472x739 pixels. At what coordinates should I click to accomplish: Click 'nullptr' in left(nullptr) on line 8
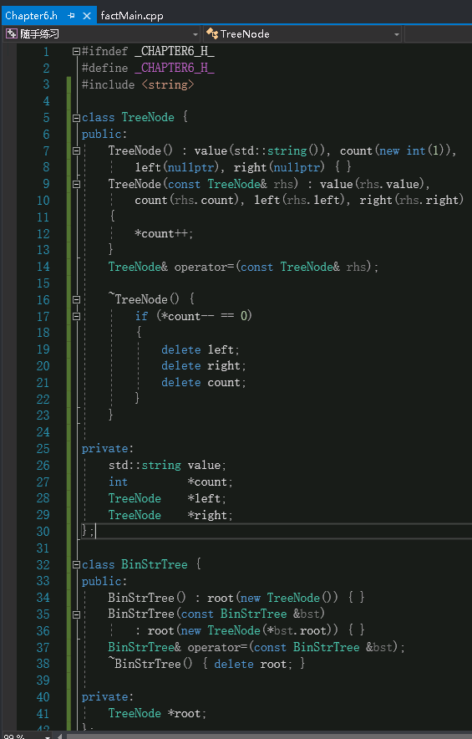190,167
